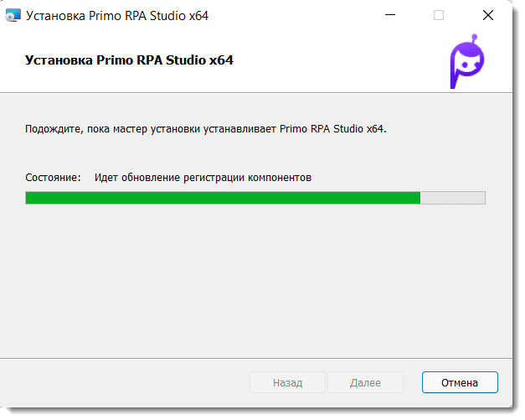Click the disabled Далее button
This screenshot has height=420, width=525.
(365, 382)
